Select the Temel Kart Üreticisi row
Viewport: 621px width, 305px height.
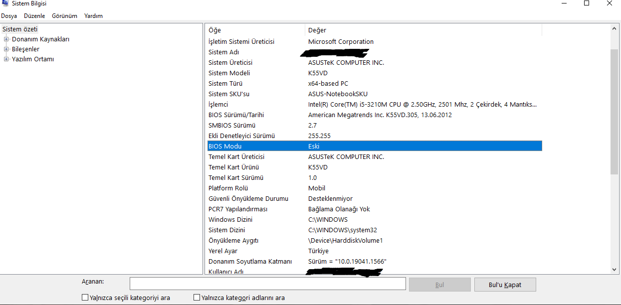(375, 156)
